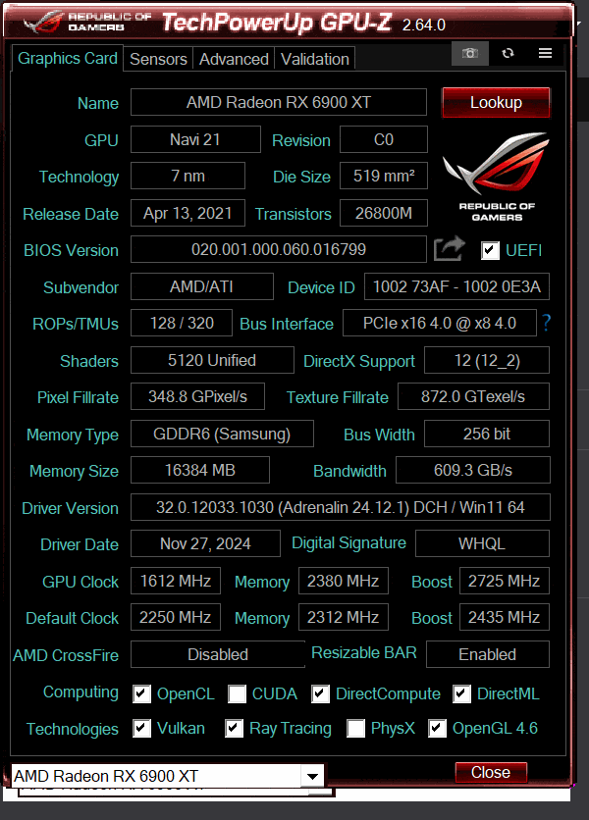589x820 pixels.
Task: Click the DirectX Support value 12 (12_2)
Action: (487, 360)
